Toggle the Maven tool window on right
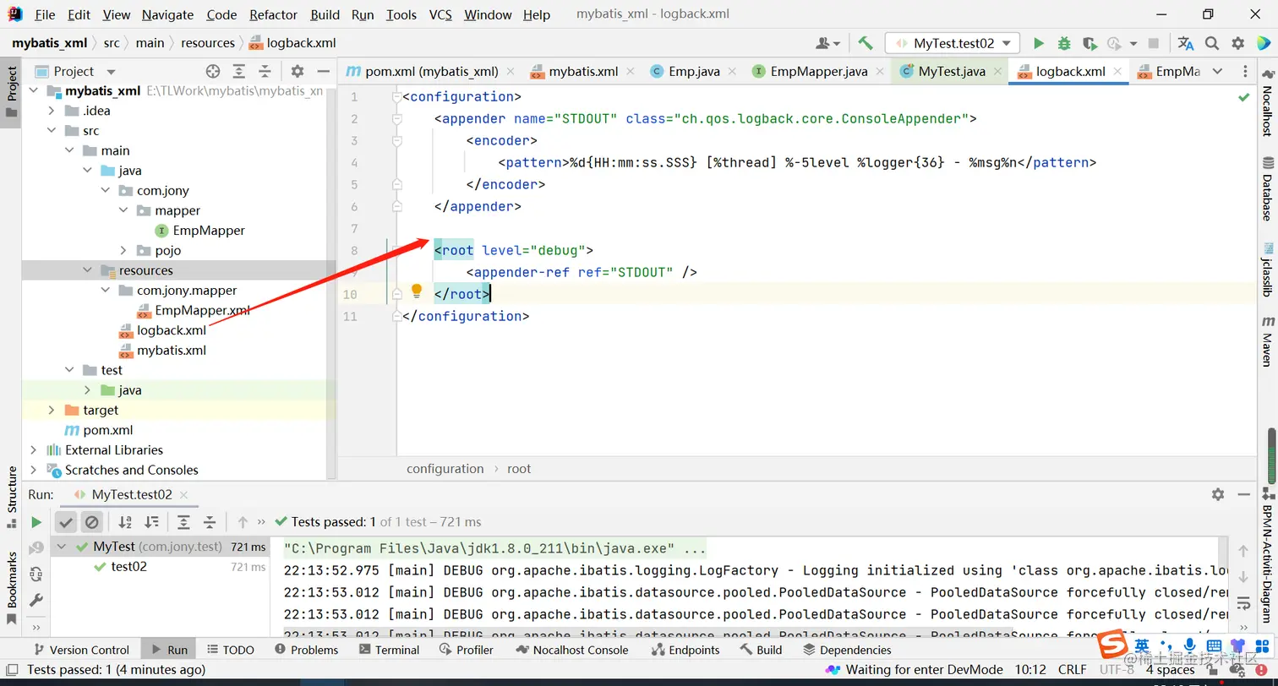This screenshot has width=1278, height=686. coord(1267,342)
